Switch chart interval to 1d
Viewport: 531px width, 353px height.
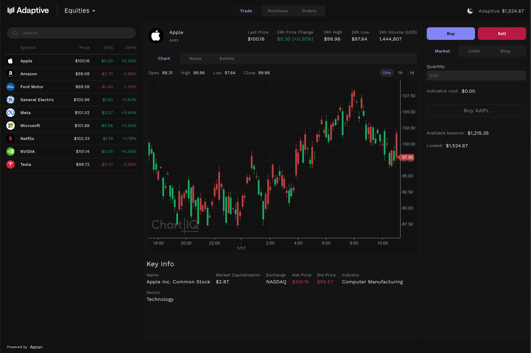pyautogui.click(x=412, y=73)
